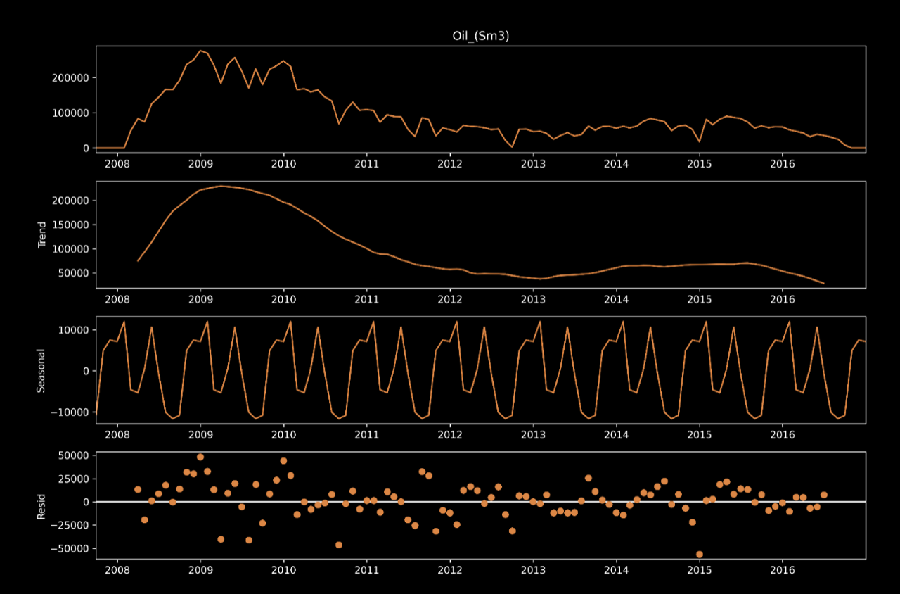
Task: Click the 50000 tick on Resid axis
Action: click(73, 455)
